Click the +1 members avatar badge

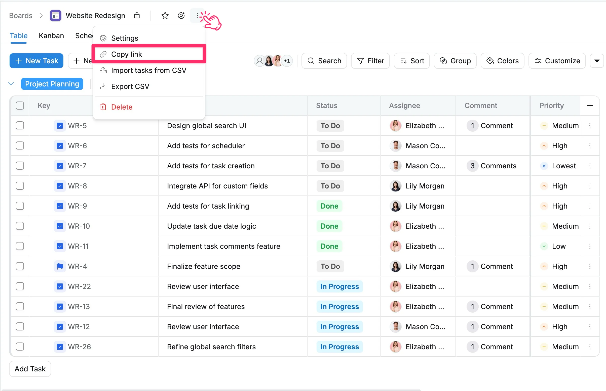click(x=287, y=61)
